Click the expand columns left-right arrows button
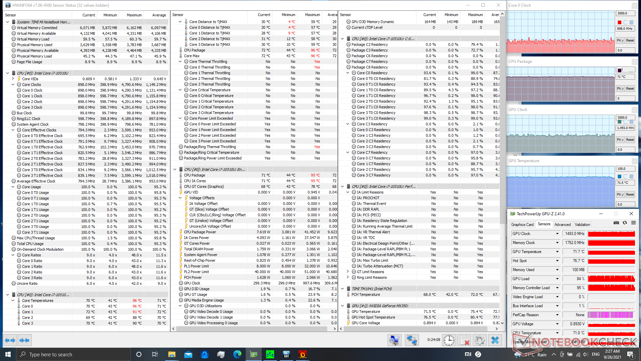The width and height of the screenshot is (641, 361). [x=10, y=340]
